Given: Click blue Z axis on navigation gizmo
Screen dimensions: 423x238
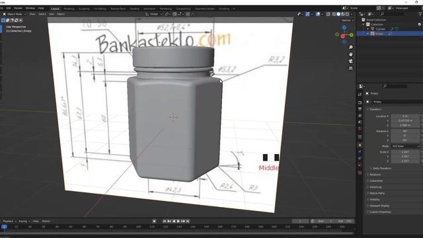Looking at the screenshot, I should click(x=344, y=28).
